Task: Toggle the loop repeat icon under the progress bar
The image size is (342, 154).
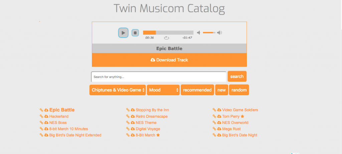Action: 166,38
